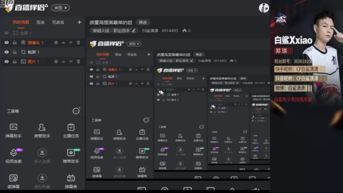Select the 摄像头 1 row label
Image resolution: width=343 pixels, height=193 pixels.
tap(36, 42)
